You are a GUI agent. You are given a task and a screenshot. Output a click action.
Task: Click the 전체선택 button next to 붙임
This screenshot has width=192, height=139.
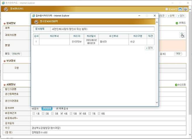(x=16, y=54)
